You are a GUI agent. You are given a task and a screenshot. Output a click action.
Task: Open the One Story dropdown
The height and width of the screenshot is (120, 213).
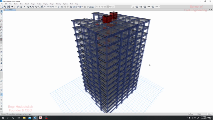pos(192,114)
